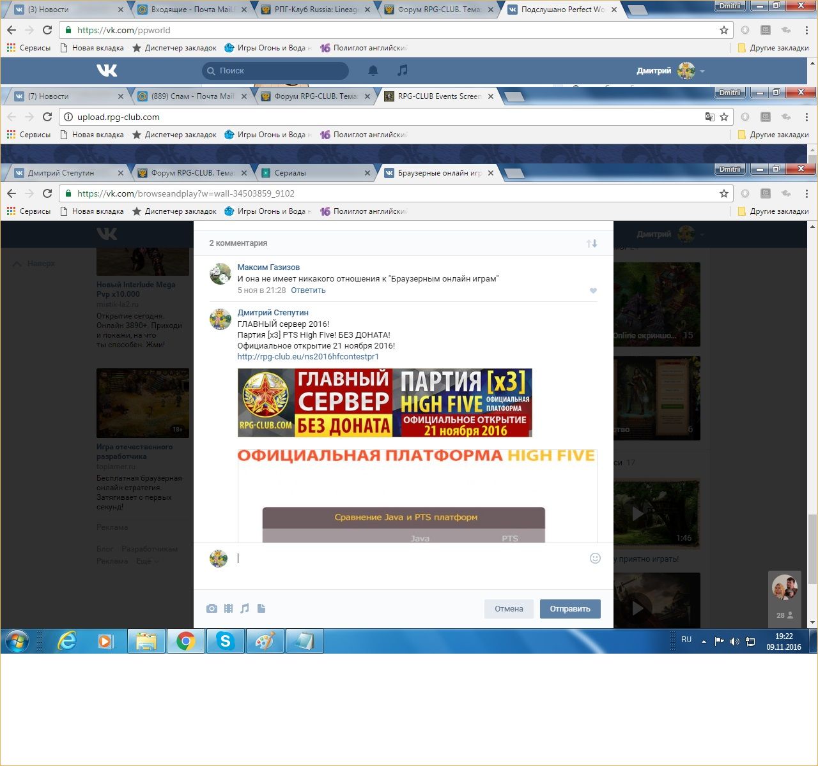This screenshot has height=766, width=818.
Task: Attach audio using the music note icon below comment field
Action: point(245,609)
